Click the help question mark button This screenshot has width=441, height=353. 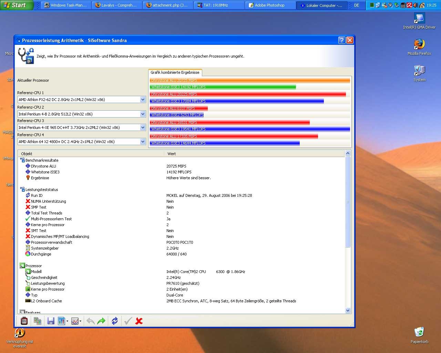[x=342, y=40]
